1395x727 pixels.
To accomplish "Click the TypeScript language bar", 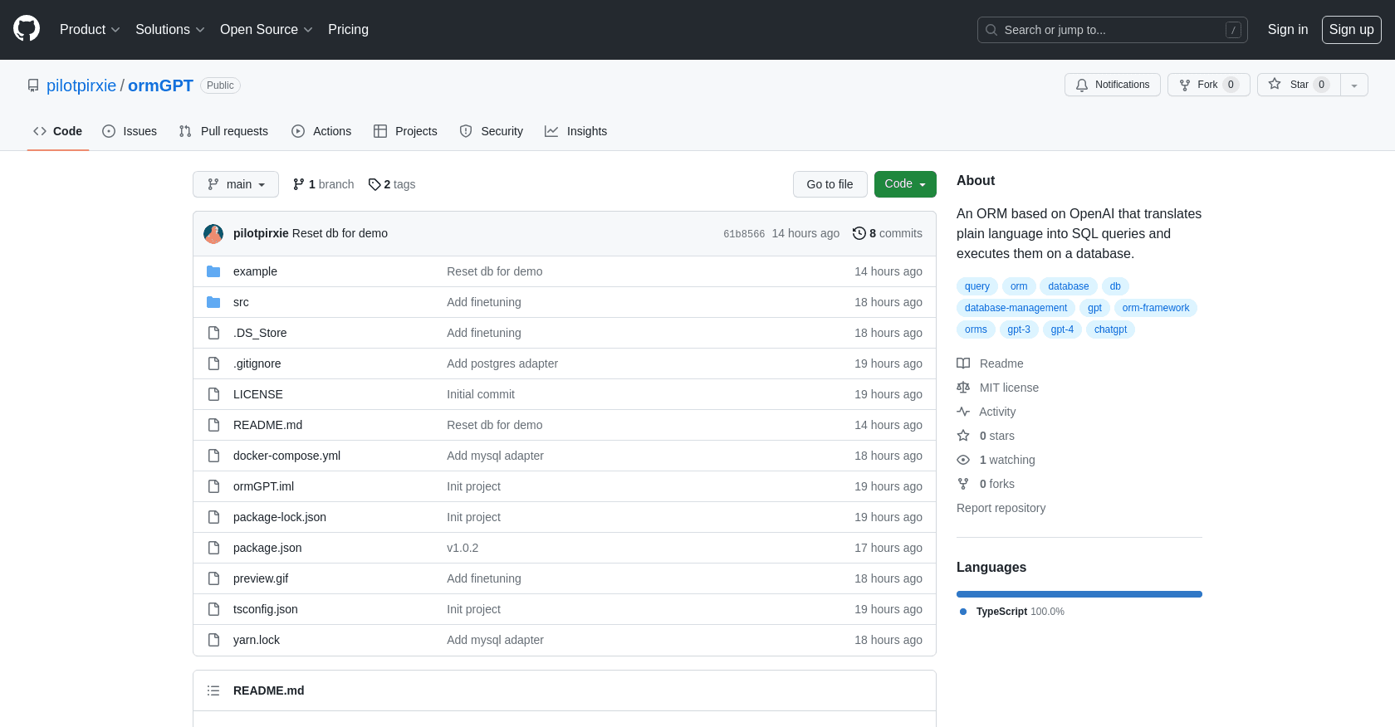I will pos(1079,594).
